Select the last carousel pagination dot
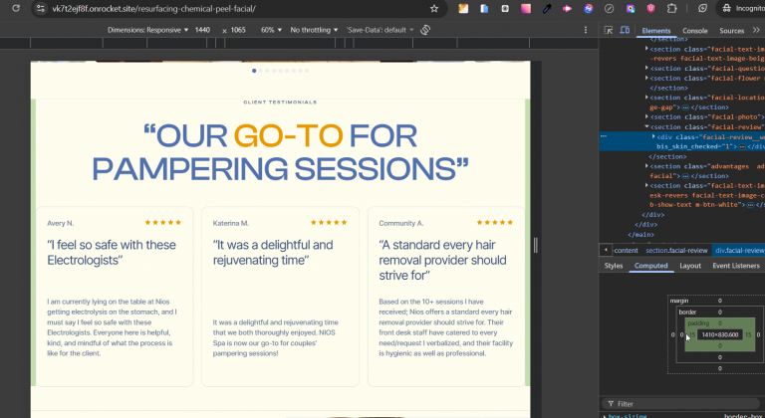 pyautogui.click(x=307, y=71)
